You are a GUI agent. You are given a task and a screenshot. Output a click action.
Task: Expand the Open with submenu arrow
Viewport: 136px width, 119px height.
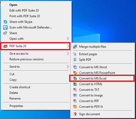click(68, 39)
